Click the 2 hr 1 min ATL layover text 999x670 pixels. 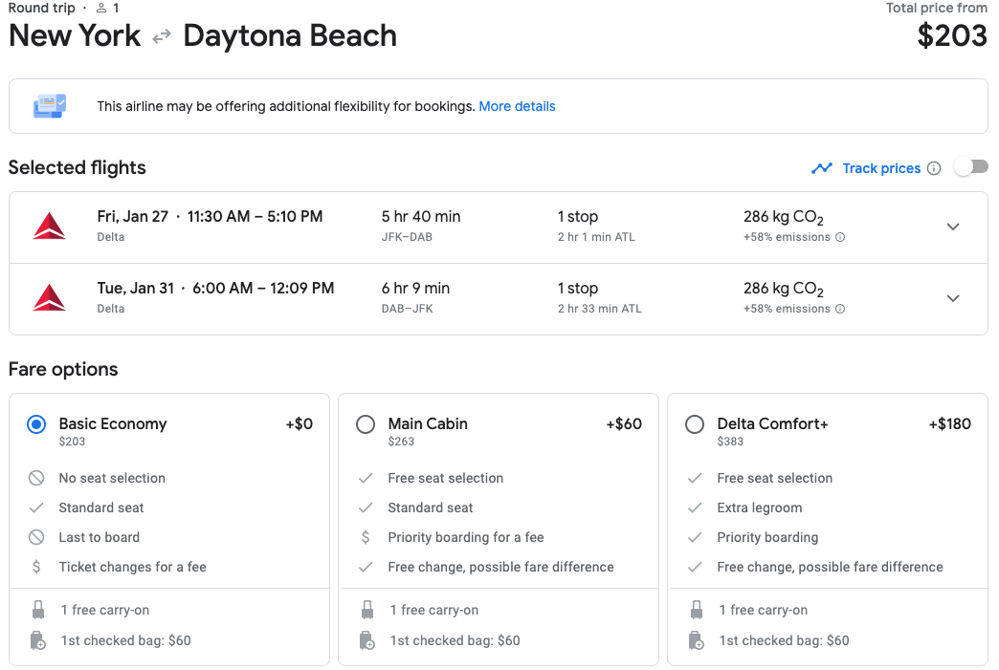tap(596, 237)
